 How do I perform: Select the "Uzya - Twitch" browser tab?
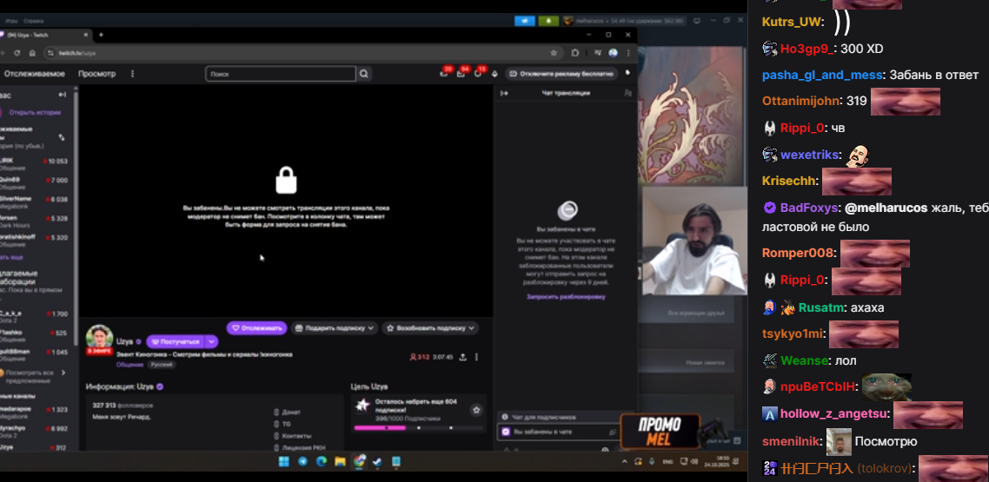[44, 35]
